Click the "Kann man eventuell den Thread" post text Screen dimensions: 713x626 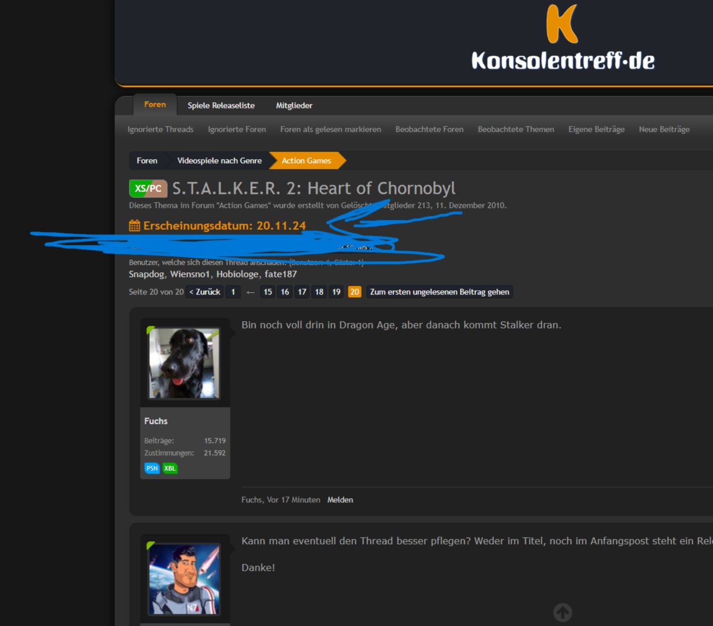coord(477,541)
